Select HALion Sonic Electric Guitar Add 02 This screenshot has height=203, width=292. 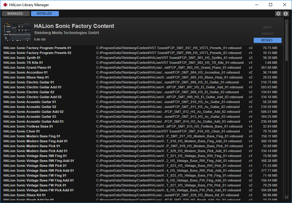pyautogui.click(x=33, y=97)
